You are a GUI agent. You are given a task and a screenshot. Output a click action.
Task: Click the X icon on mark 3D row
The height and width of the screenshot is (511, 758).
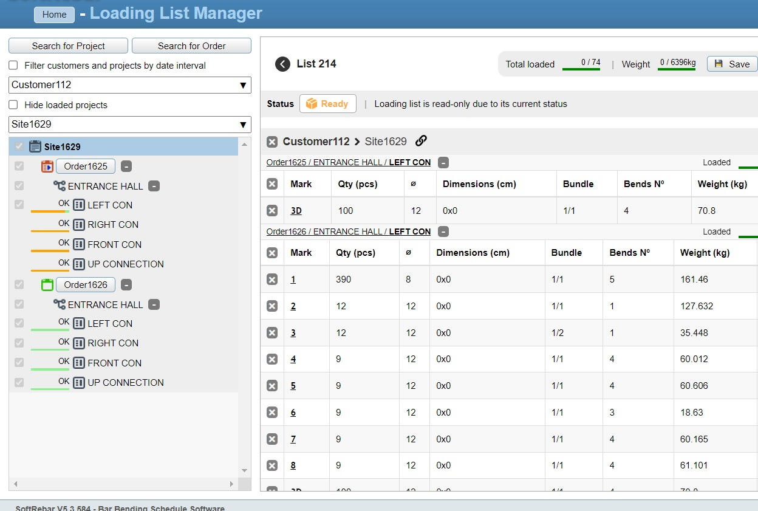[272, 211]
